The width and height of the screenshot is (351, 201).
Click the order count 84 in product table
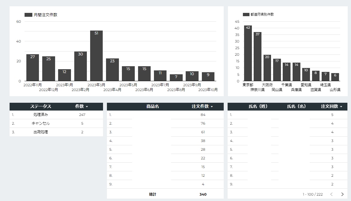(203, 115)
